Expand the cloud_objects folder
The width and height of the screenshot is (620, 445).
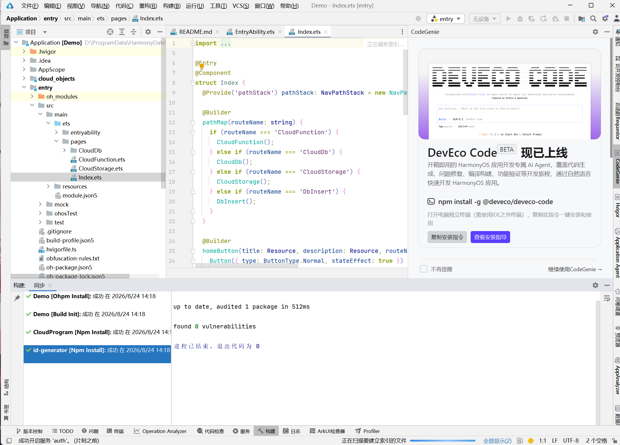[24, 79]
